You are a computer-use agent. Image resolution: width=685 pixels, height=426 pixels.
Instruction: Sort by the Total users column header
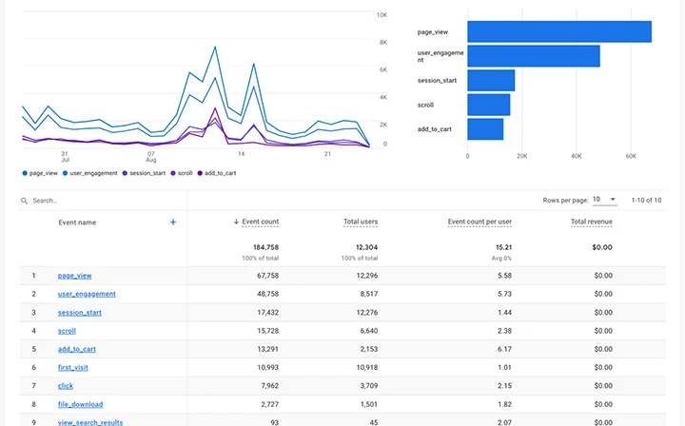(x=361, y=222)
